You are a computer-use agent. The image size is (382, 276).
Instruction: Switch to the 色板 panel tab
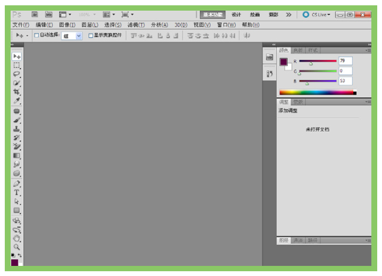click(297, 51)
